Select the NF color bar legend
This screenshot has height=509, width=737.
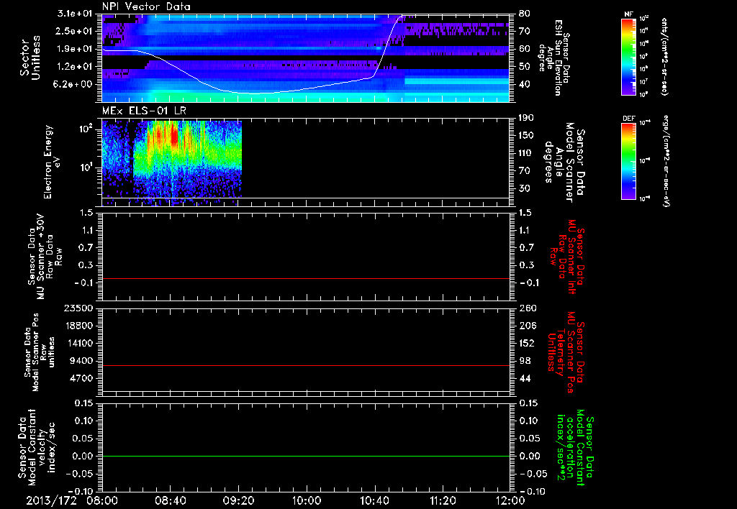coord(629,56)
